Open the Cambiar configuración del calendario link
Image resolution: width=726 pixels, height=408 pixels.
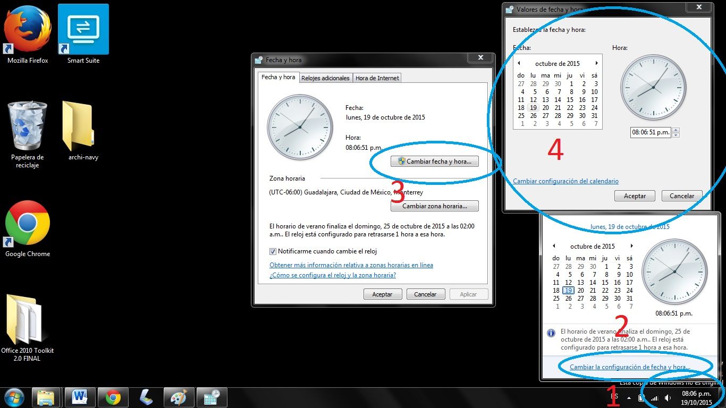(565, 181)
